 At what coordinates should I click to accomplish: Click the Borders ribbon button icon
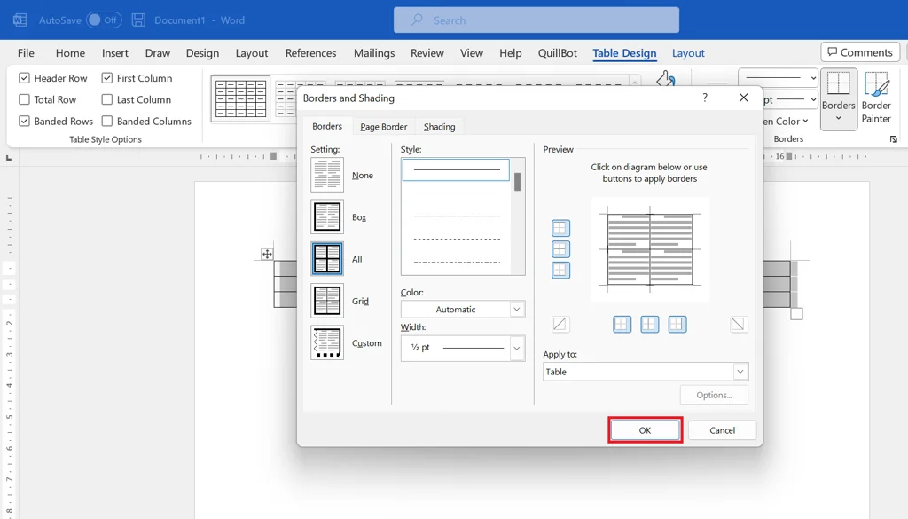click(839, 83)
